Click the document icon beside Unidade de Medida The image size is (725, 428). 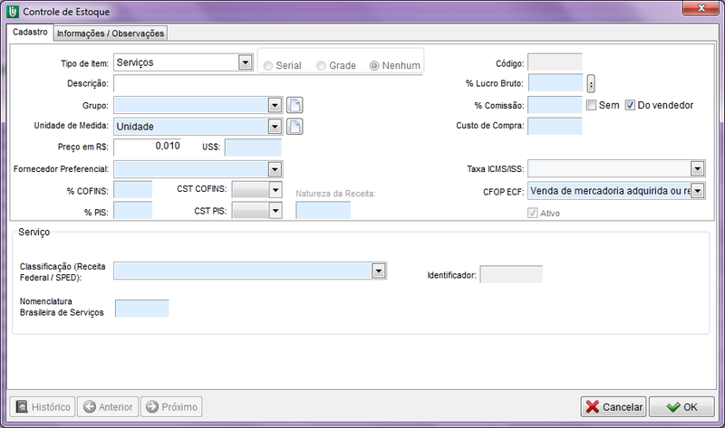(295, 127)
